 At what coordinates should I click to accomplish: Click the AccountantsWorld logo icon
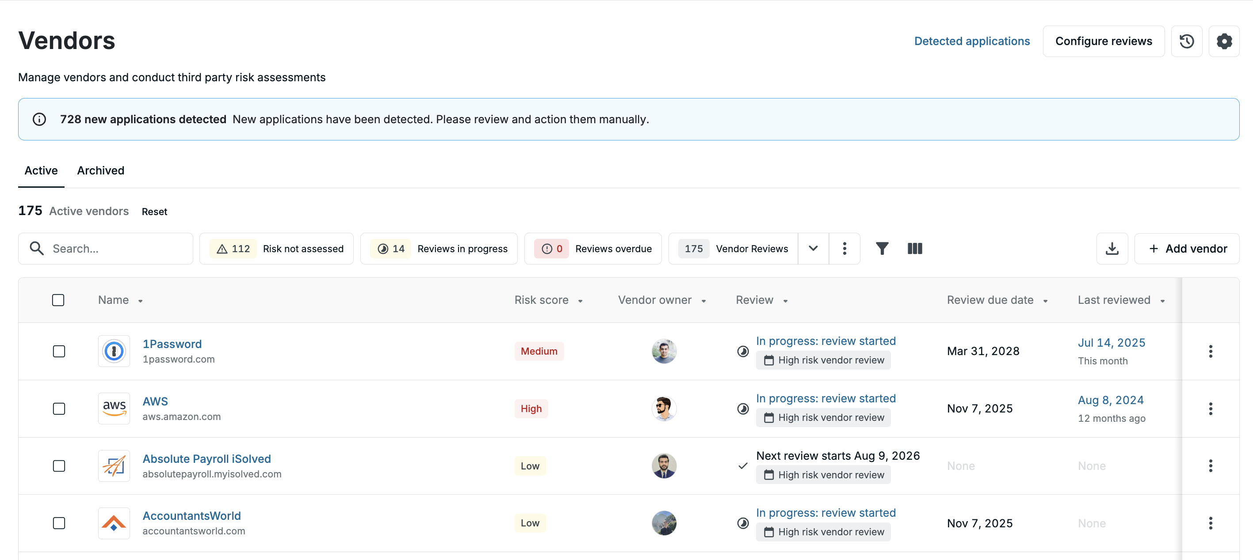pos(114,523)
